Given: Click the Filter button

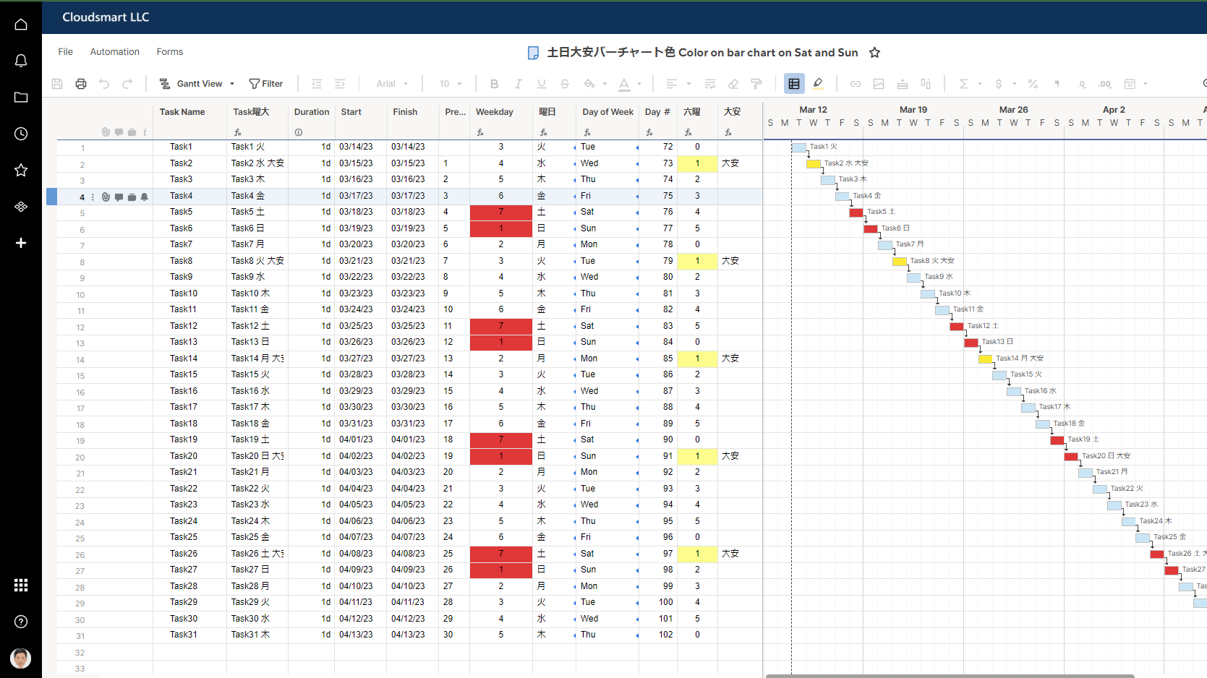Looking at the screenshot, I should pyautogui.click(x=266, y=84).
